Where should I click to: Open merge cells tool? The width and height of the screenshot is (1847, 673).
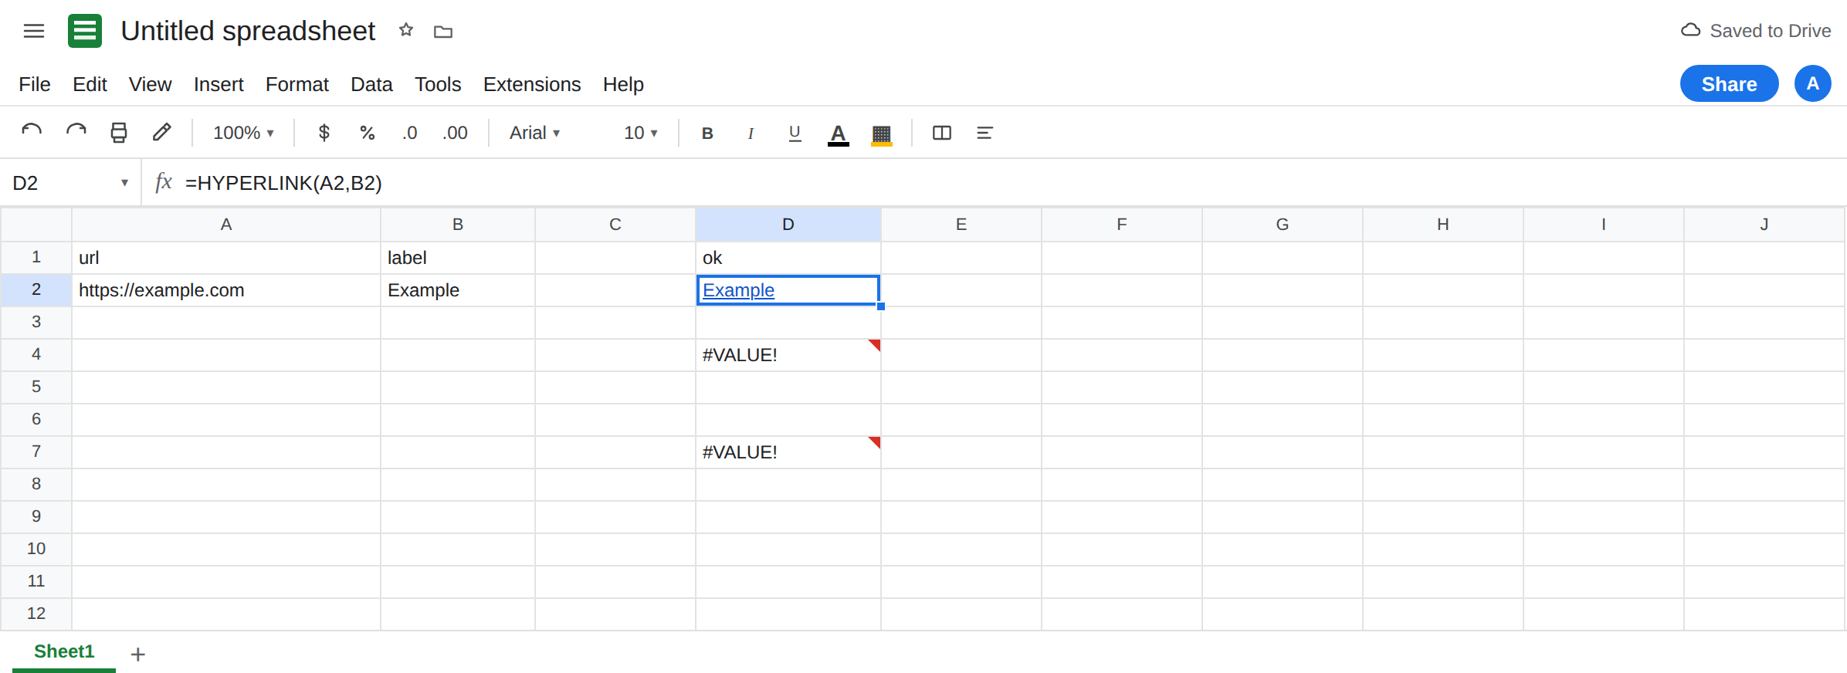coord(942,133)
